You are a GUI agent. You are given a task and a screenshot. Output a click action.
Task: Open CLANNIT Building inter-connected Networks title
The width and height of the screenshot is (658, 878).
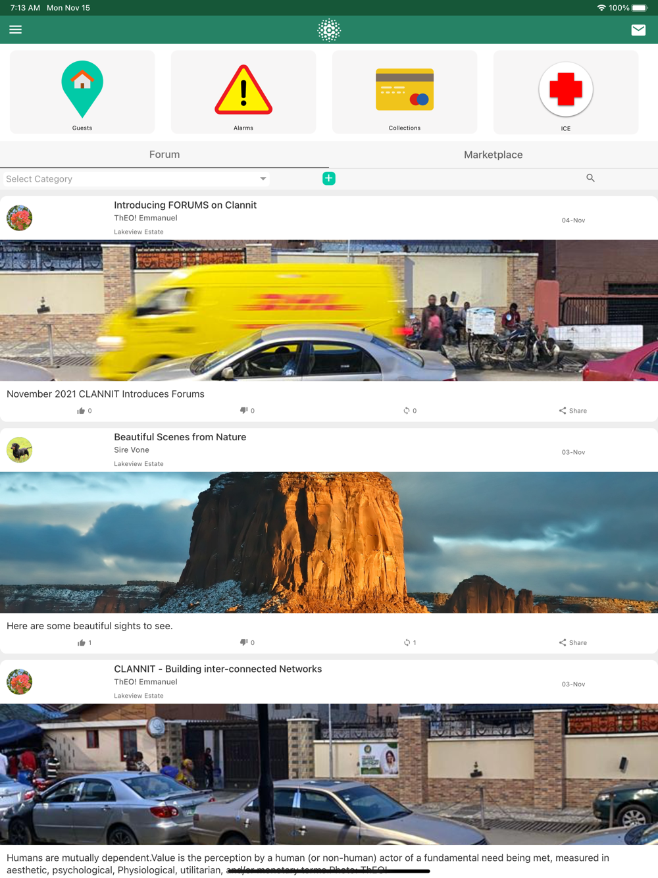(218, 669)
